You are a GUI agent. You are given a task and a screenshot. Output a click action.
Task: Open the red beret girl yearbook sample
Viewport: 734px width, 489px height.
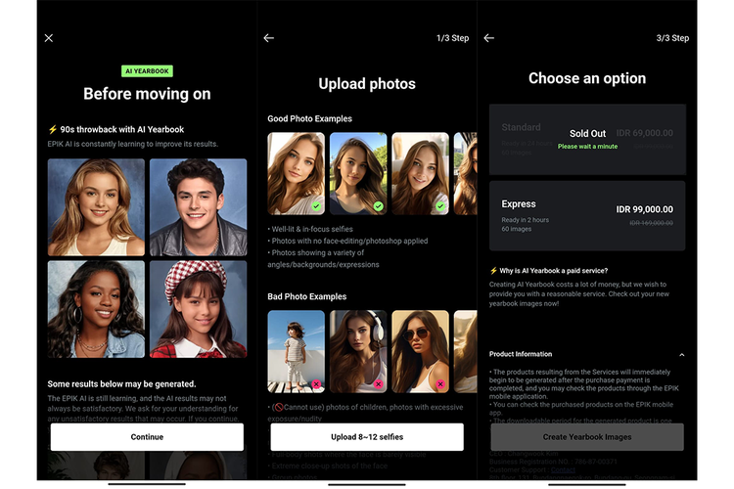pos(198,309)
